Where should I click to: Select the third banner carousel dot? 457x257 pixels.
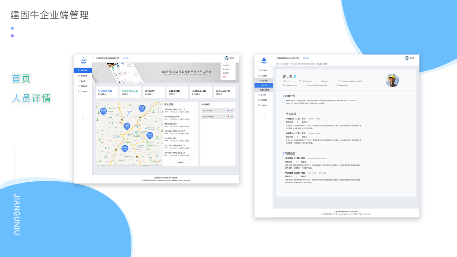[169, 80]
